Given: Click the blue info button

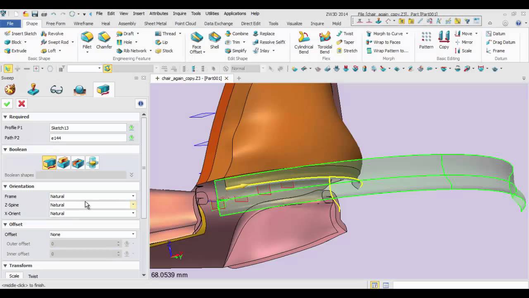Looking at the screenshot, I should (141, 104).
